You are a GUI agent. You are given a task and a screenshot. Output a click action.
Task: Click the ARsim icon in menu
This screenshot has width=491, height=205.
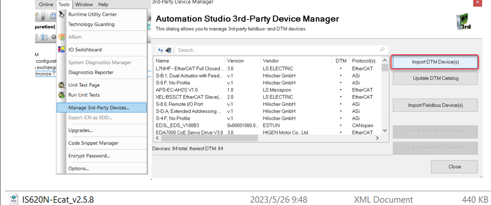[62, 37]
